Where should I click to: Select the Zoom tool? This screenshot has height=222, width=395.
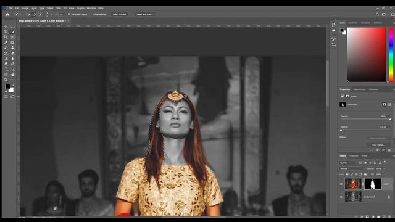(6, 80)
